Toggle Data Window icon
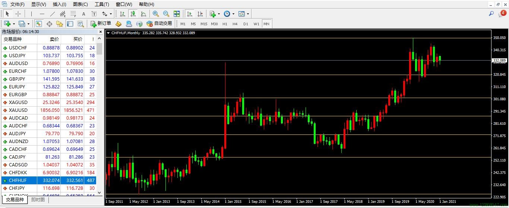This screenshot has width=509, height=208. pos(49,24)
